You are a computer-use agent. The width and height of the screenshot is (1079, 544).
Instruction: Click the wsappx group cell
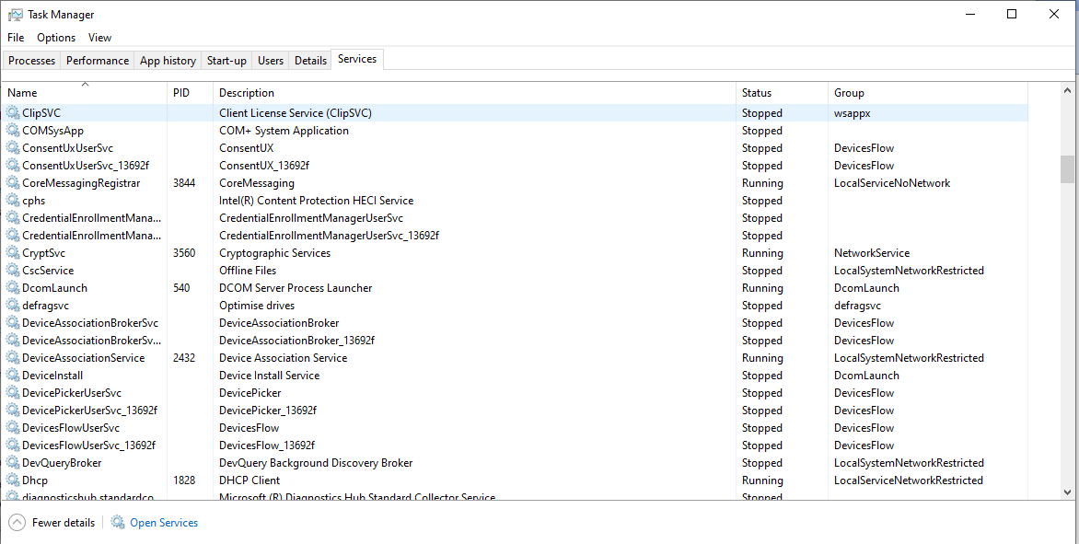(x=852, y=113)
